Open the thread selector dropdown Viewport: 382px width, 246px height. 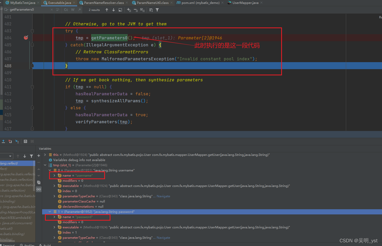6,156
